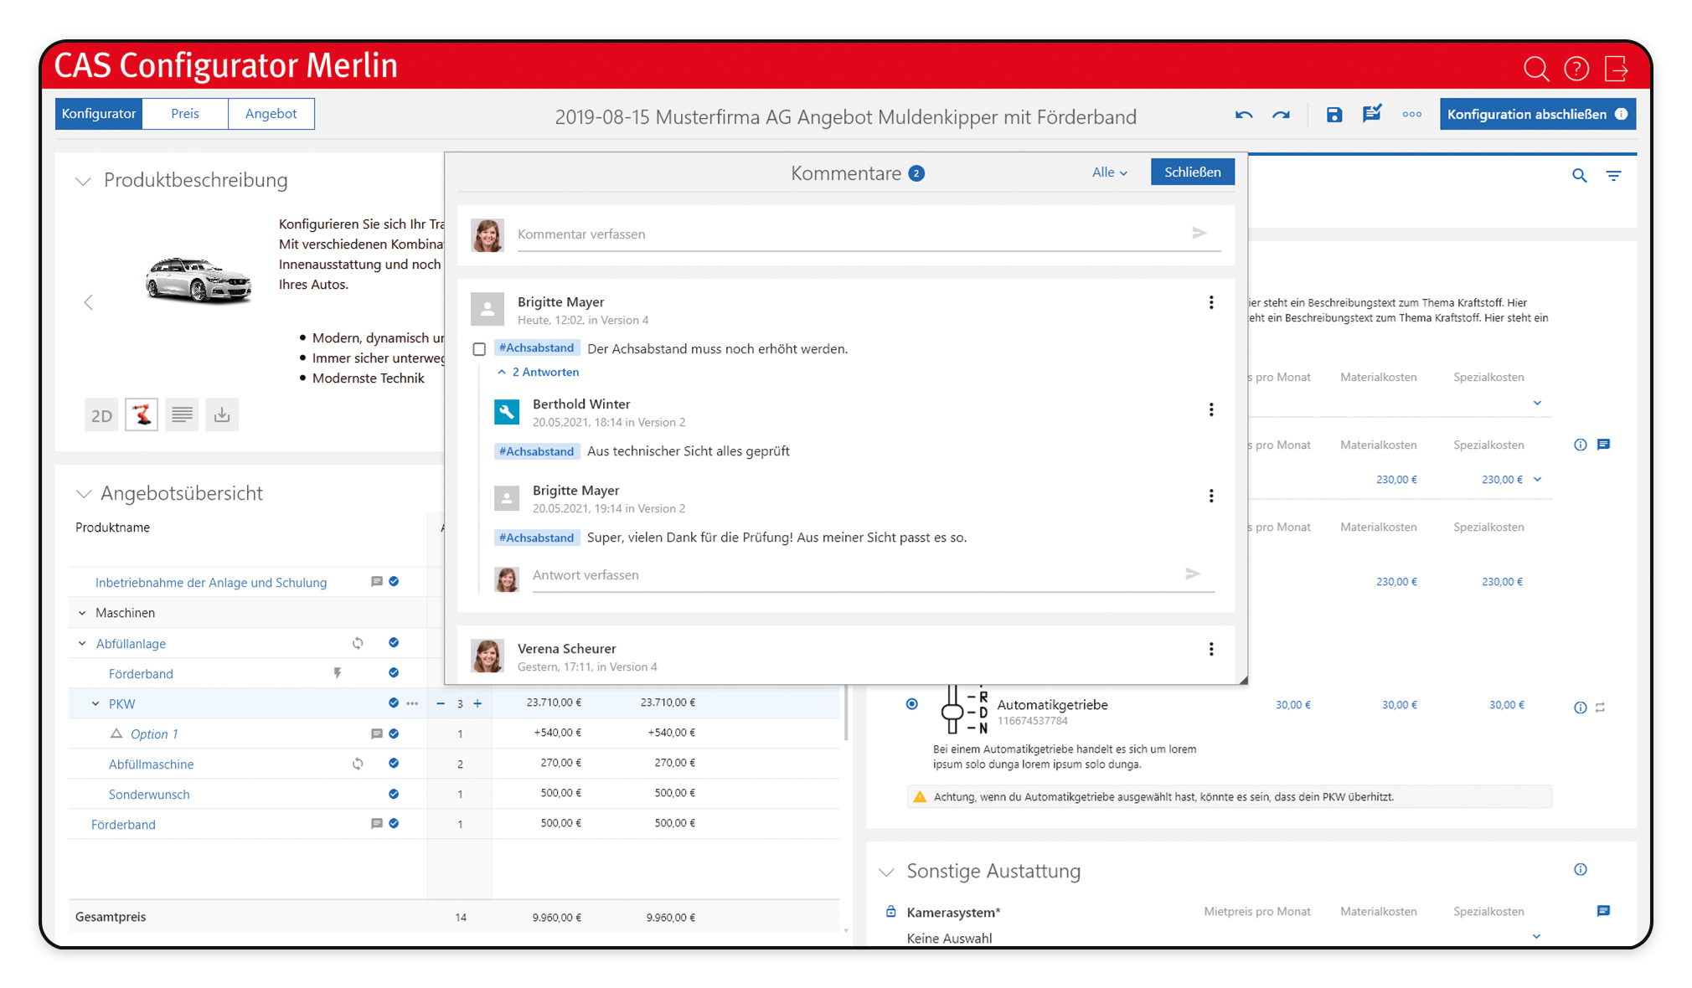
Task: Click the logout icon in header
Action: pos(1617,69)
